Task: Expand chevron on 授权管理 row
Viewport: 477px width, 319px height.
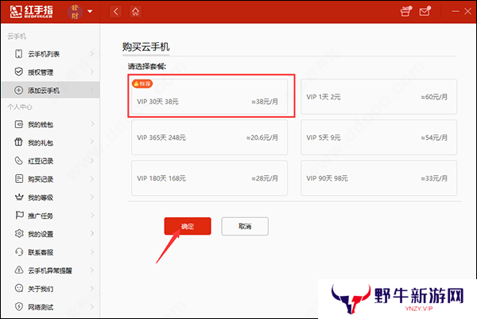Action: point(92,72)
